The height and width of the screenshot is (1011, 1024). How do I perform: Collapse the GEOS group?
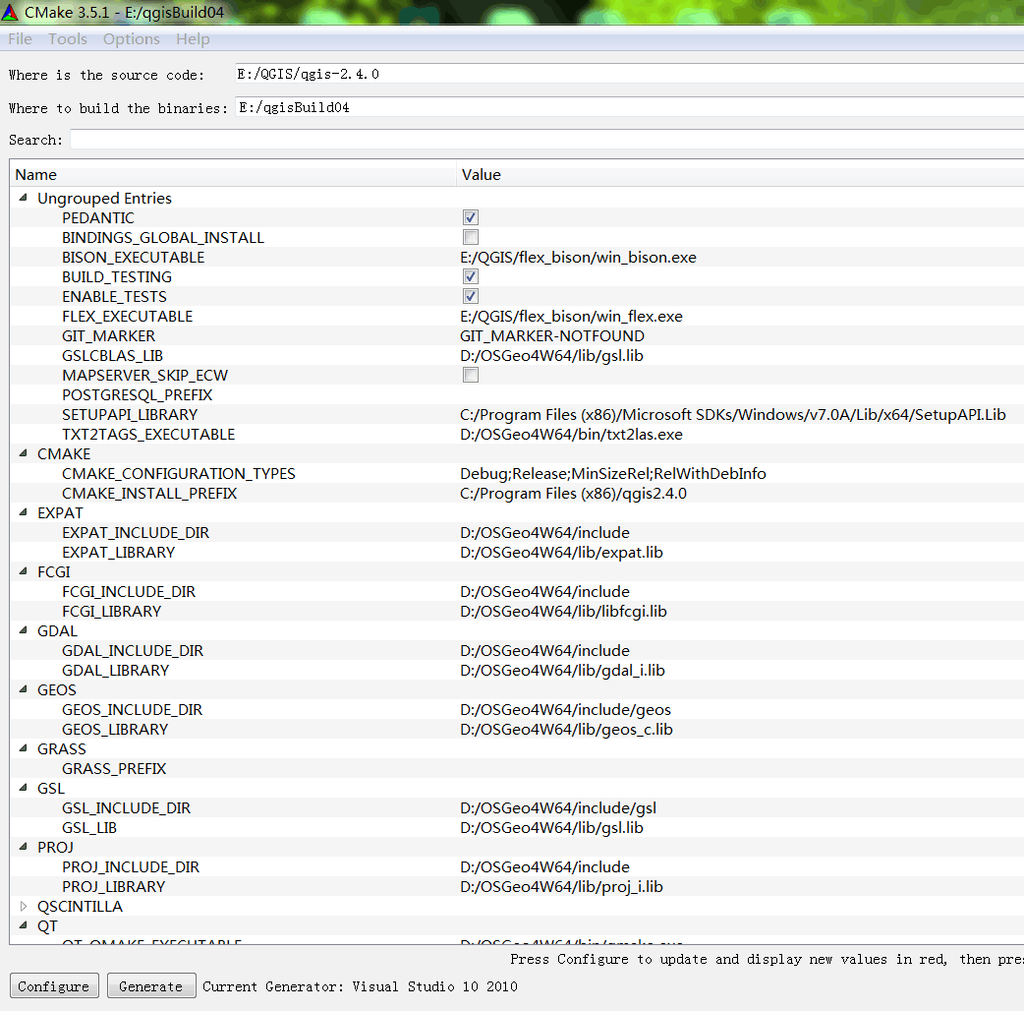[x=24, y=688]
